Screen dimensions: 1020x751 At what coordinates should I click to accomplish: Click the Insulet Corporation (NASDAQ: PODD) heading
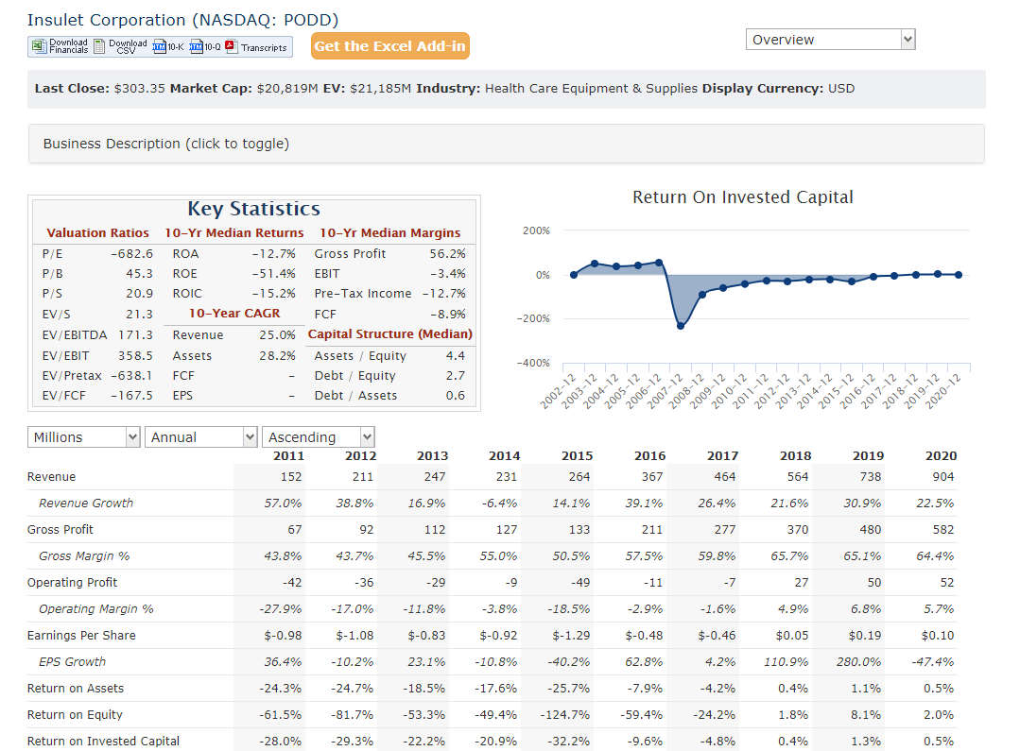coord(182,20)
